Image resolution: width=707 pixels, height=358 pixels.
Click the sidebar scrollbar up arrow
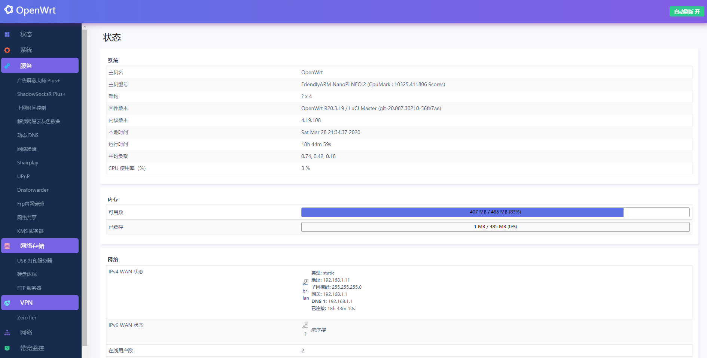[85, 27]
